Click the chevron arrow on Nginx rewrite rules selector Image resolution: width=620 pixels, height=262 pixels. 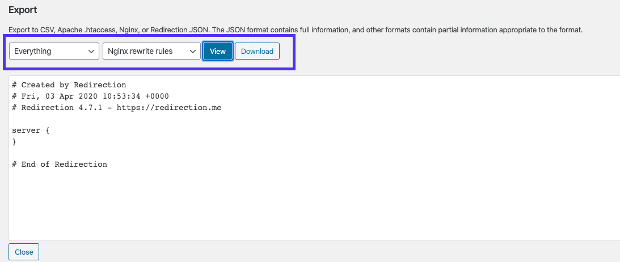click(x=193, y=52)
